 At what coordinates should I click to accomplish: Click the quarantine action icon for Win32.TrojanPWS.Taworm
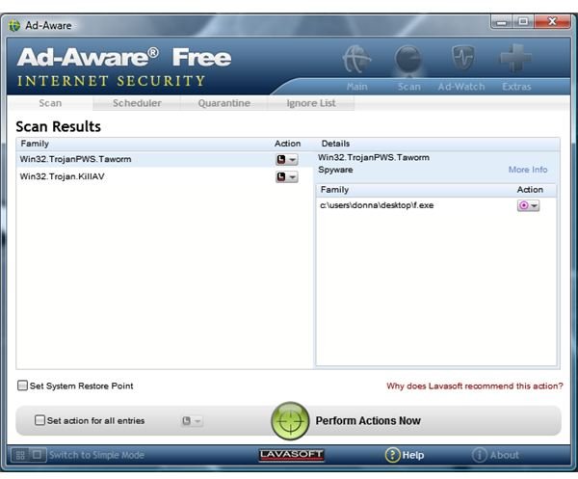(281, 160)
